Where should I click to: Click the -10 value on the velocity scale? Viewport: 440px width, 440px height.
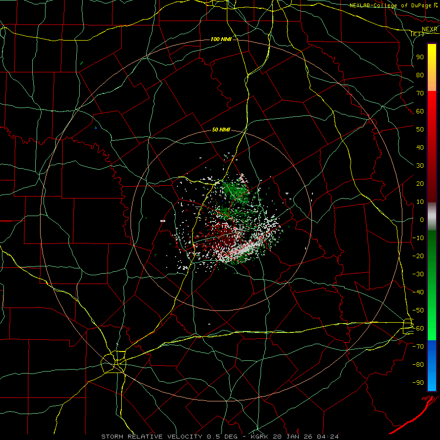[418, 238]
